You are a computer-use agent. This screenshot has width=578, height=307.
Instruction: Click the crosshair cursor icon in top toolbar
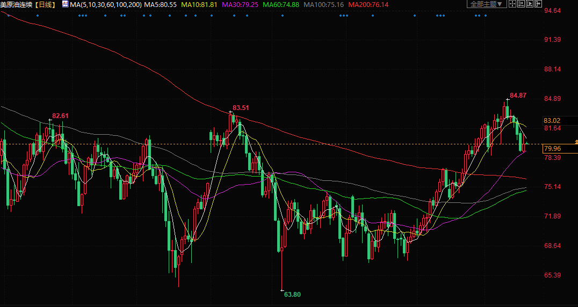click(512, 4)
